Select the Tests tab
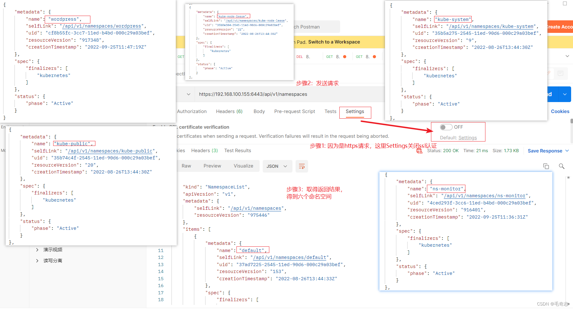 (330, 111)
